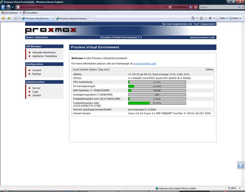Click the Google search box
The image size is (245, 192).
[x=218, y=7]
